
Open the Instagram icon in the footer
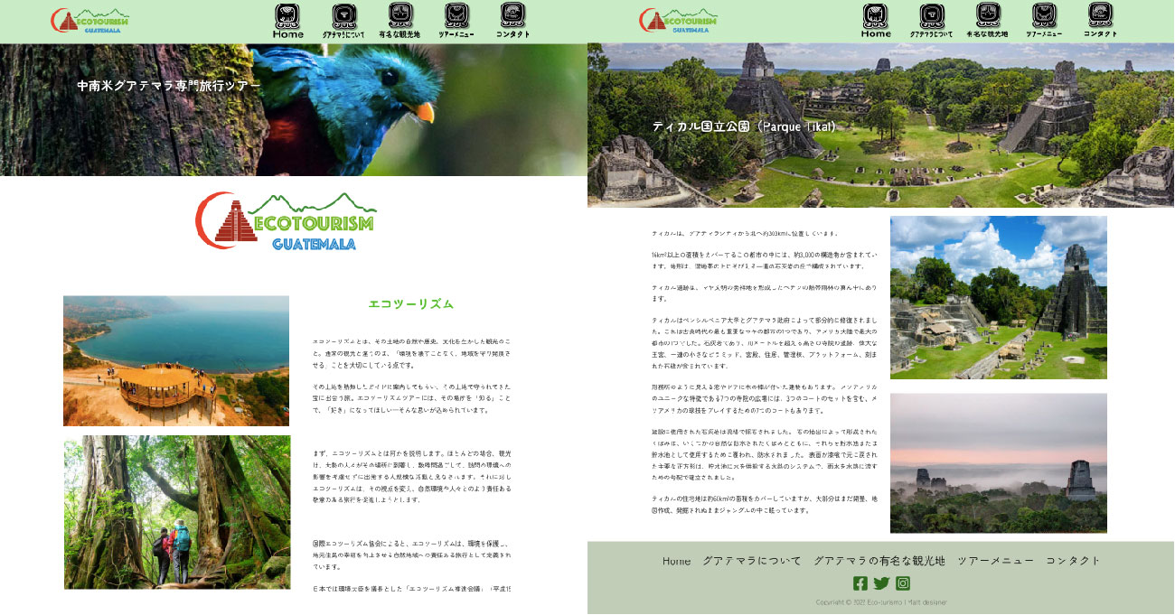pyautogui.click(x=903, y=583)
